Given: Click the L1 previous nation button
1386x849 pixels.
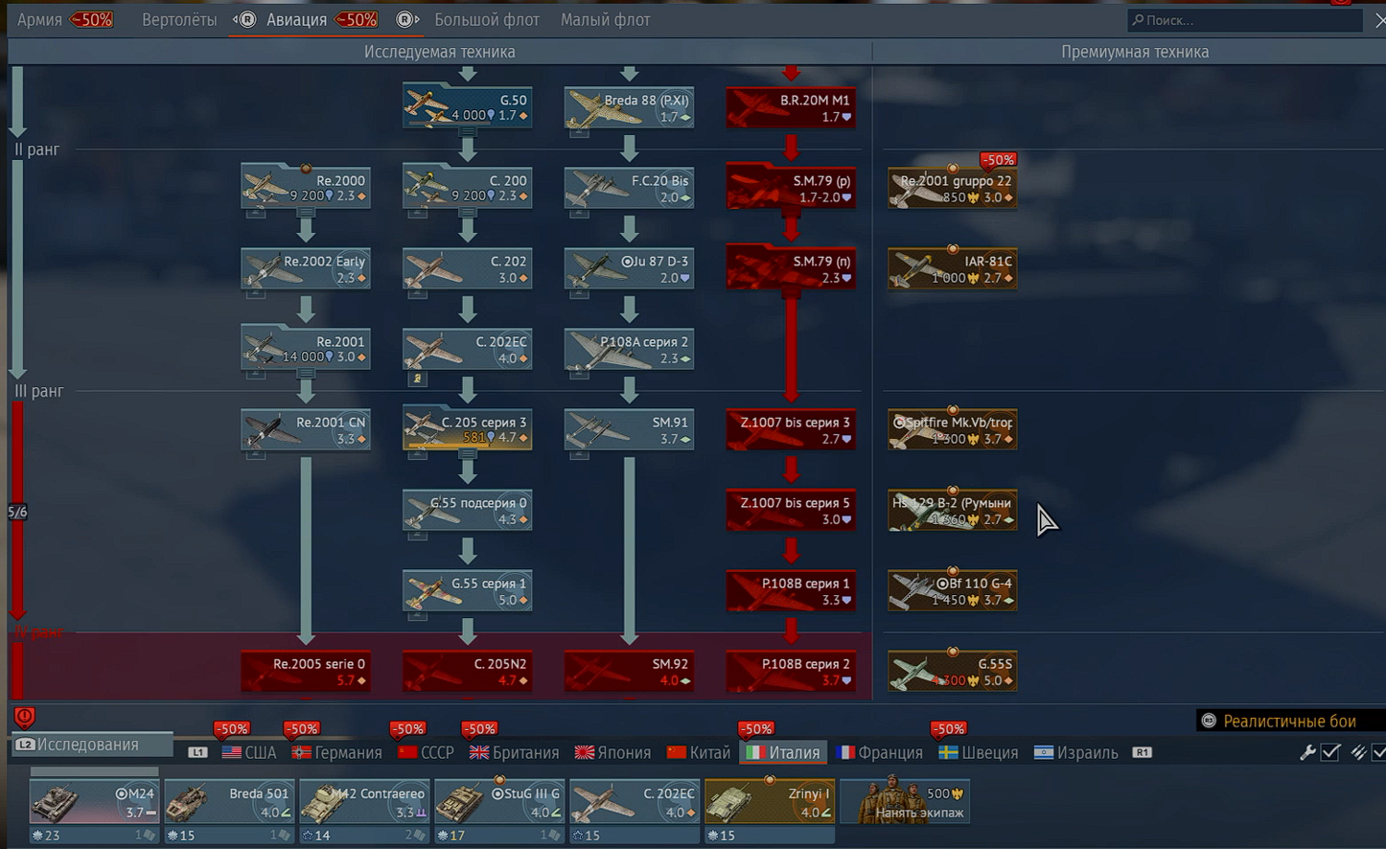Looking at the screenshot, I should [x=197, y=752].
